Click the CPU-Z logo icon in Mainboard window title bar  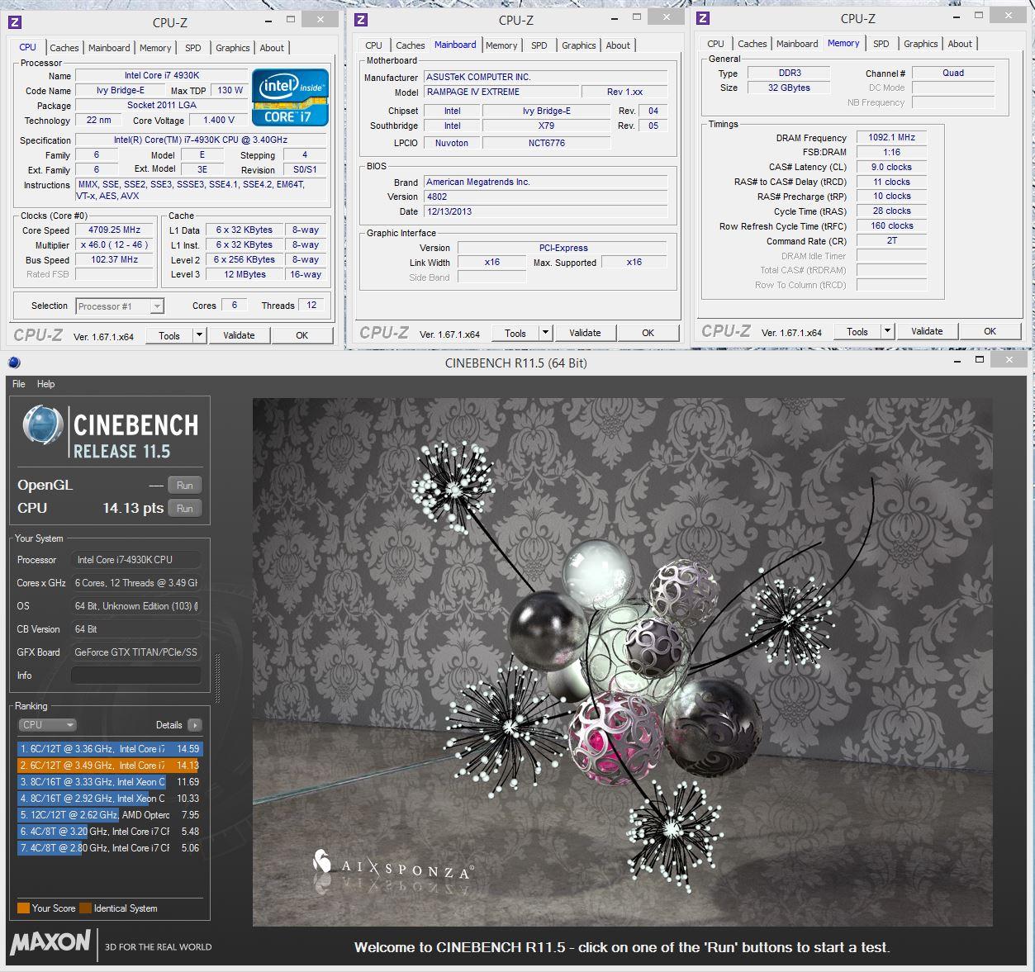pos(360,20)
